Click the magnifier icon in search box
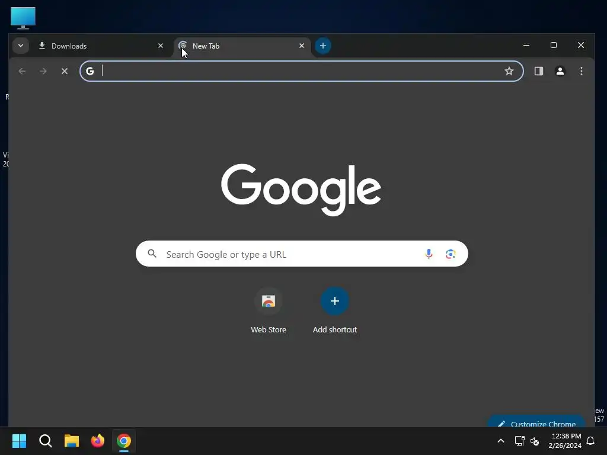 (152, 254)
